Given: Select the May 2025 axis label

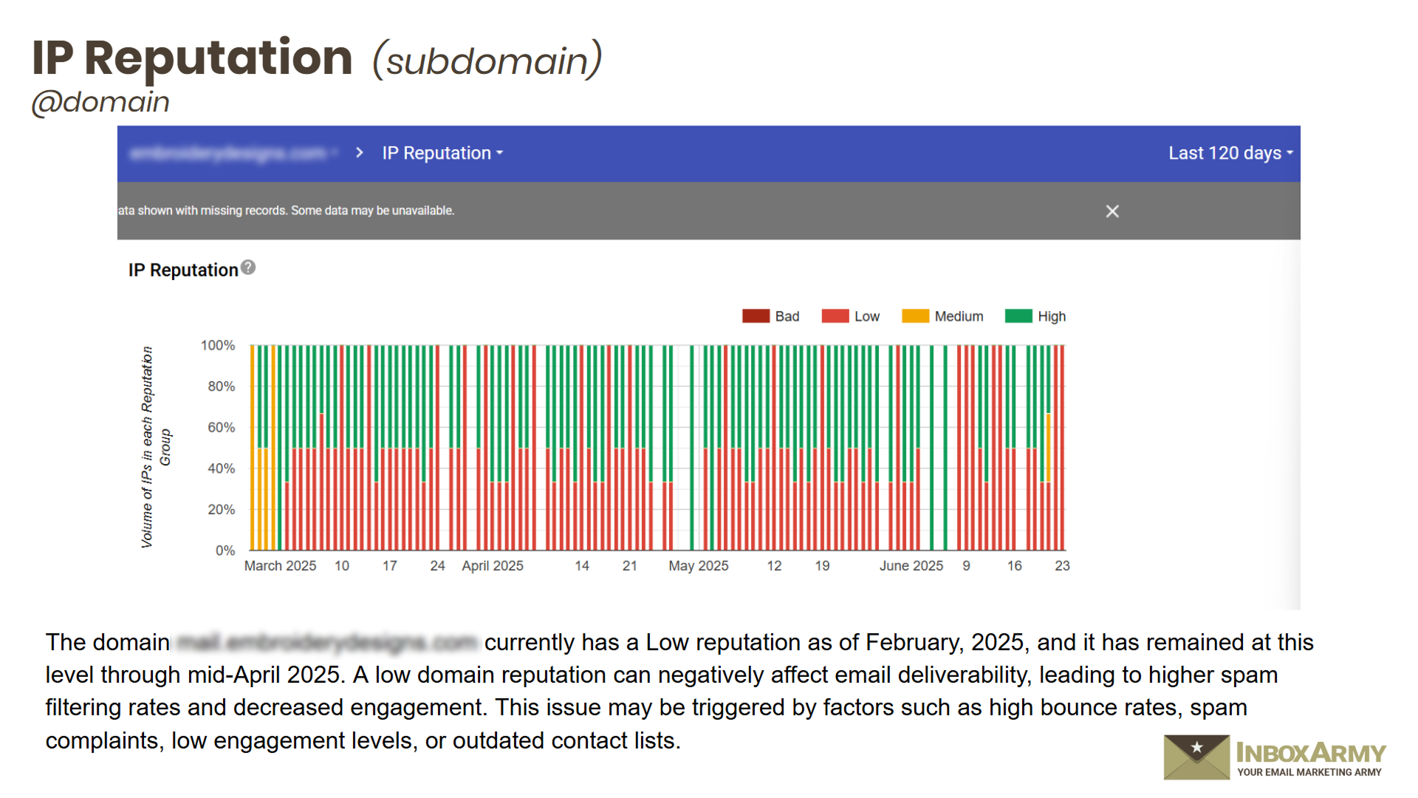Looking at the screenshot, I should click(698, 565).
